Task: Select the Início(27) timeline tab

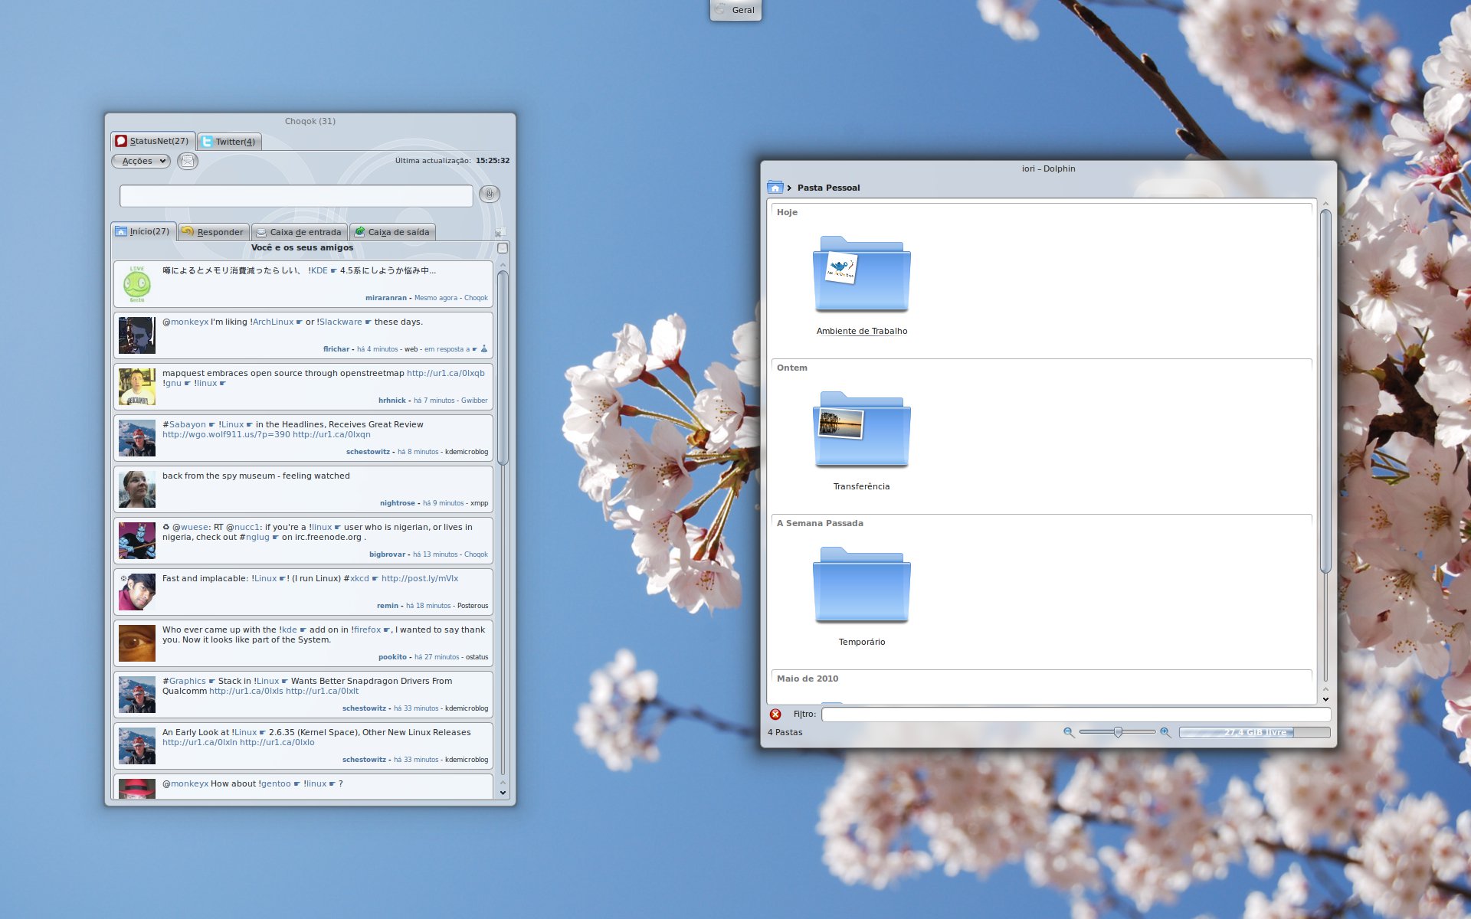Action: [143, 231]
